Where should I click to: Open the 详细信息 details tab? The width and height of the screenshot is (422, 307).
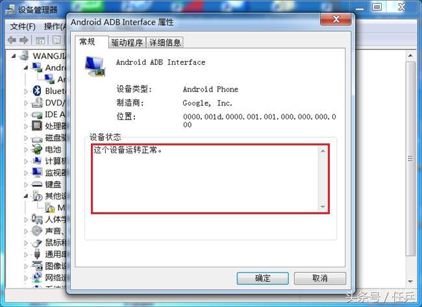(x=165, y=42)
